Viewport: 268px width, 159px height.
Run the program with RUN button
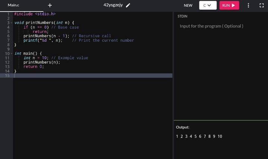229,5
